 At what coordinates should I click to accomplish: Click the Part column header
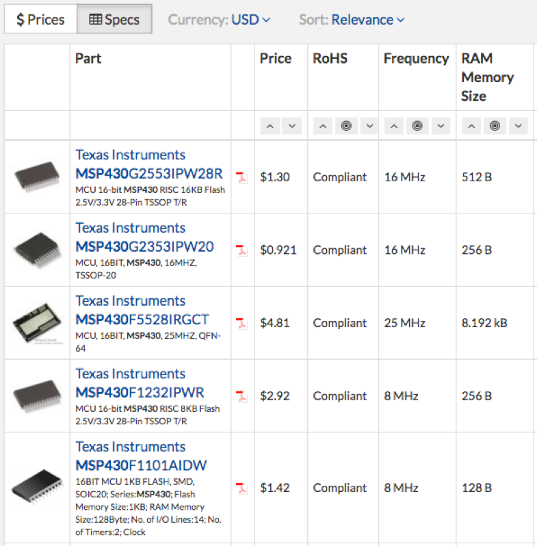88,58
